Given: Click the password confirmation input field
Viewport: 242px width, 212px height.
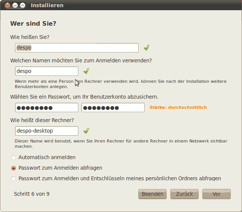Looking at the screenshot, I should [113, 108].
